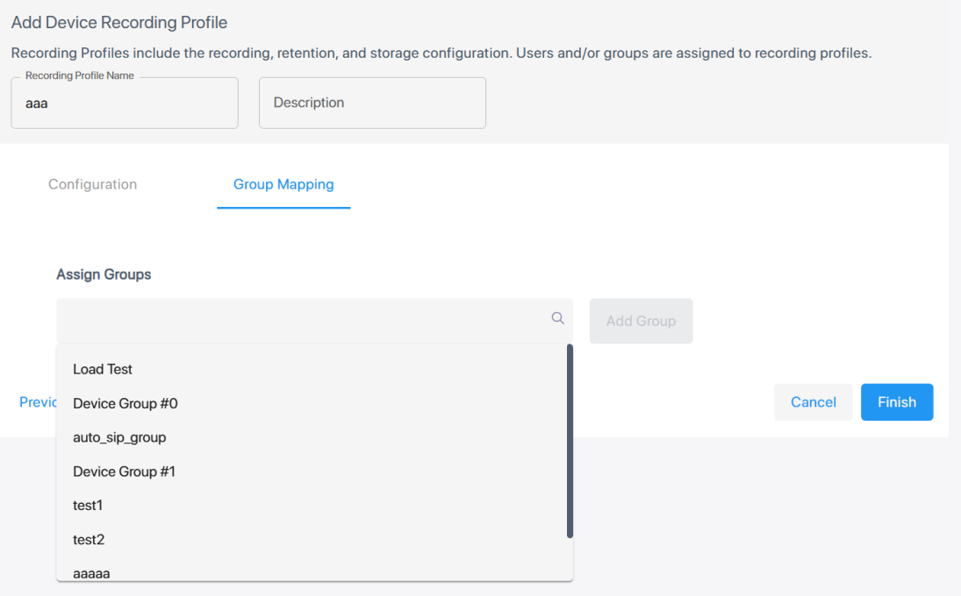The image size is (961, 596).
Task: Click the search magnifier icon
Action: tap(557, 318)
